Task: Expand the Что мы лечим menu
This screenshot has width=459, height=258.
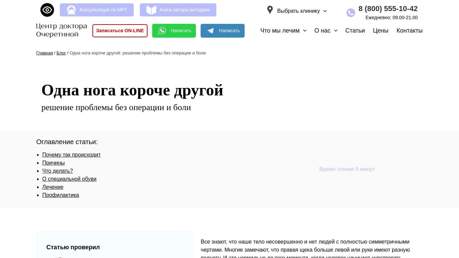Action: (283, 31)
